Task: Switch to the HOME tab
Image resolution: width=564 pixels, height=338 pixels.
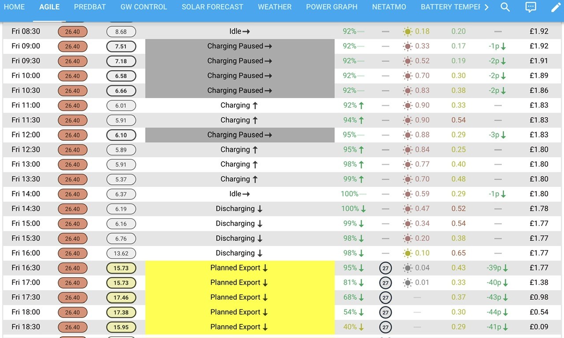Action: [14, 7]
